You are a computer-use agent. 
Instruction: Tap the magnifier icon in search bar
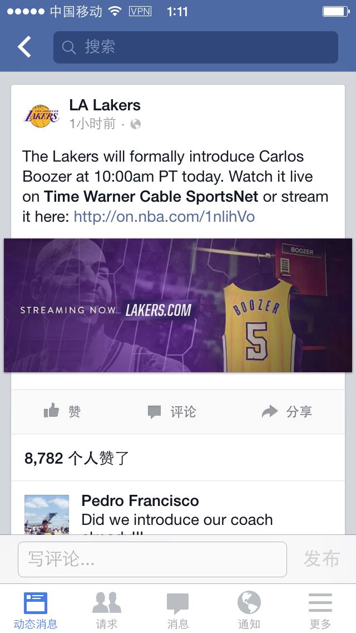(68, 47)
